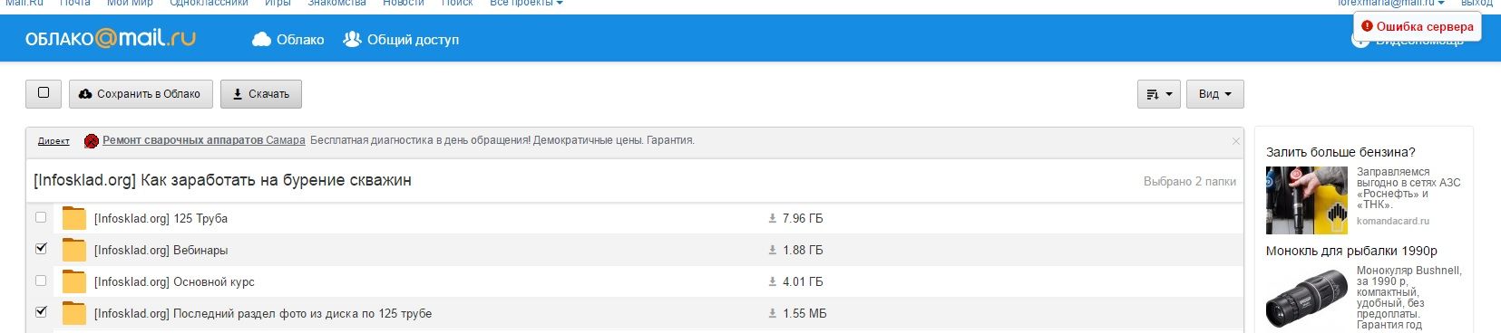Click download icon next to 7.96 ГБ
1501x333 pixels.
[x=773, y=218]
